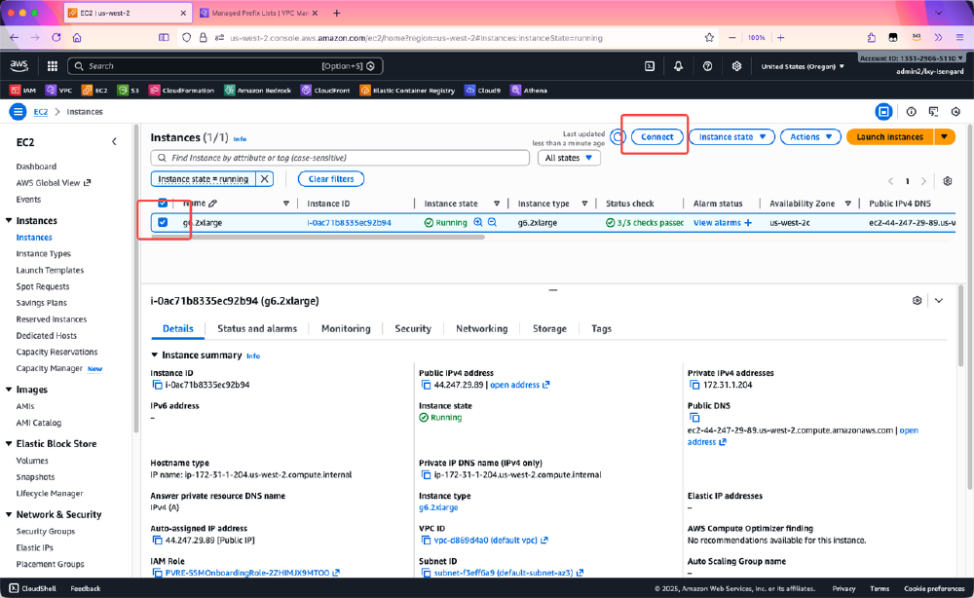974x598 pixels.
Task: Toggle the select-all instances checkbox
Action: (162, 203)
